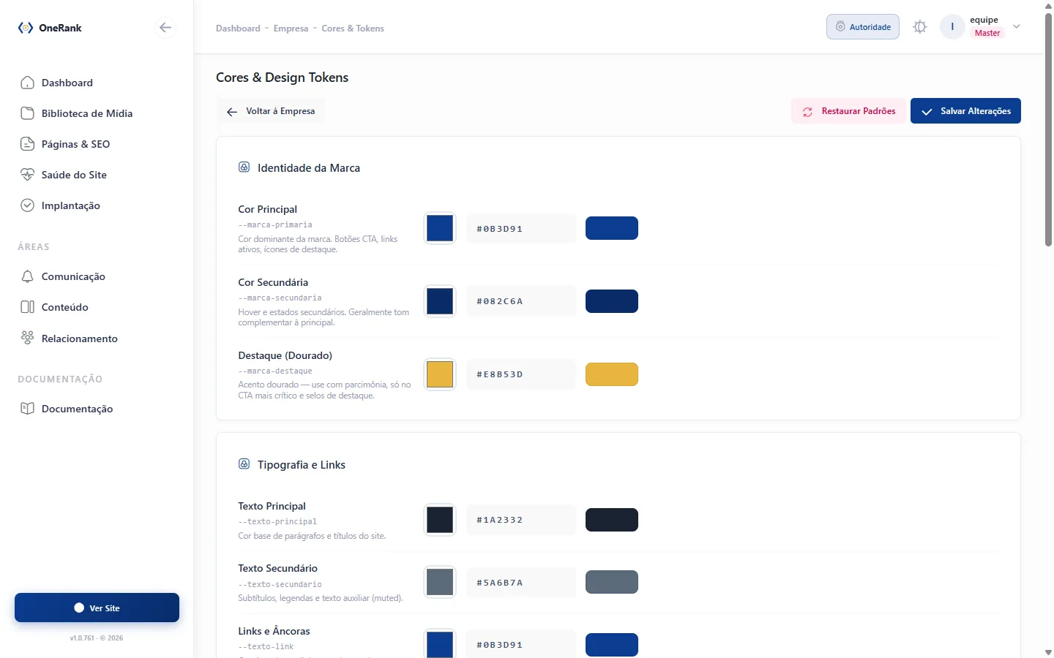This screenshot has height=658, width=1054.
Task: Click the user avatar with letter I
Action: (952, 27)
